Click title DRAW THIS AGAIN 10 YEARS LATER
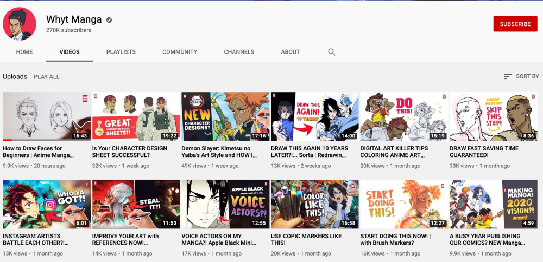This screenshot has width=543, height=262. pos(310,152)
